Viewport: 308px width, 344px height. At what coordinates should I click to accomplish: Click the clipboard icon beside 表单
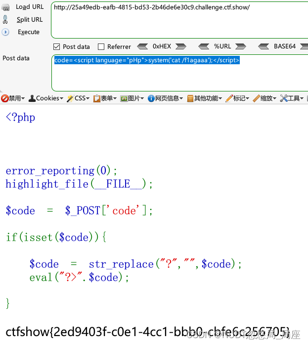click(x=96, y=98)
